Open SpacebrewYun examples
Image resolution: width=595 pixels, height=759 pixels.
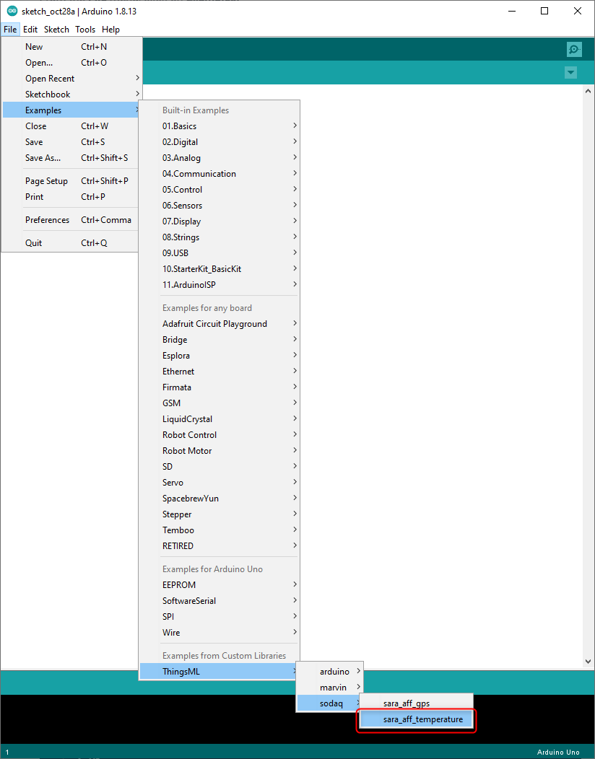tap(219, 499)
